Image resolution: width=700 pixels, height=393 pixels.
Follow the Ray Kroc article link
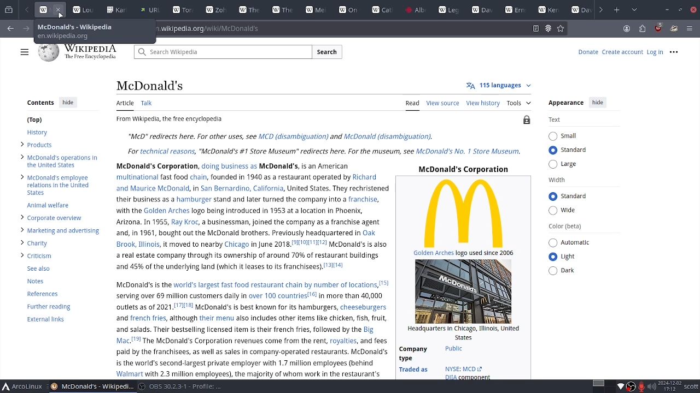pyautogui.click(x=184, y=222)
